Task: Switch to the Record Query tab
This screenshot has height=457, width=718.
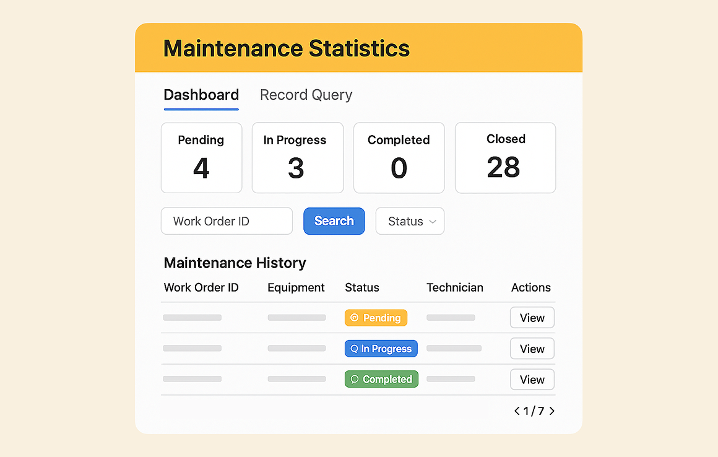Action: [306, 95]
